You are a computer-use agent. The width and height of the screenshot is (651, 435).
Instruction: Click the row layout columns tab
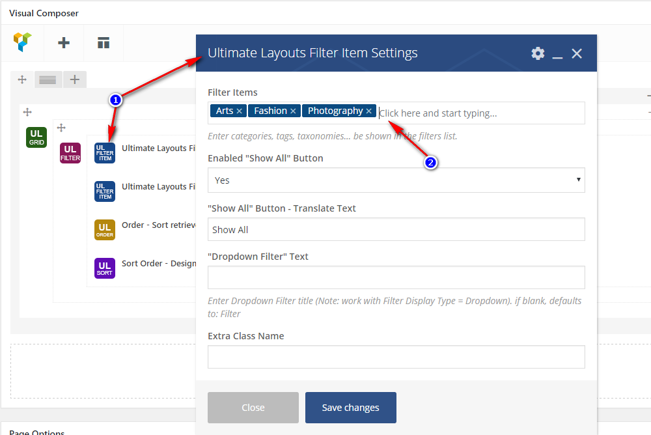pyautogui.click(x=48, y=79)
